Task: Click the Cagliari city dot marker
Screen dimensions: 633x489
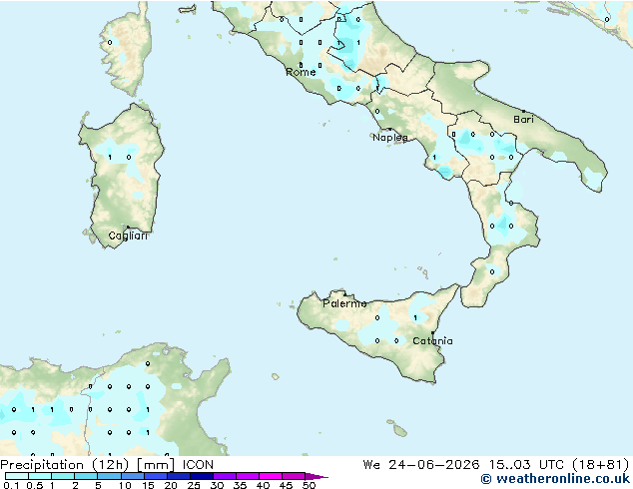Action: [x=128, y=228]
